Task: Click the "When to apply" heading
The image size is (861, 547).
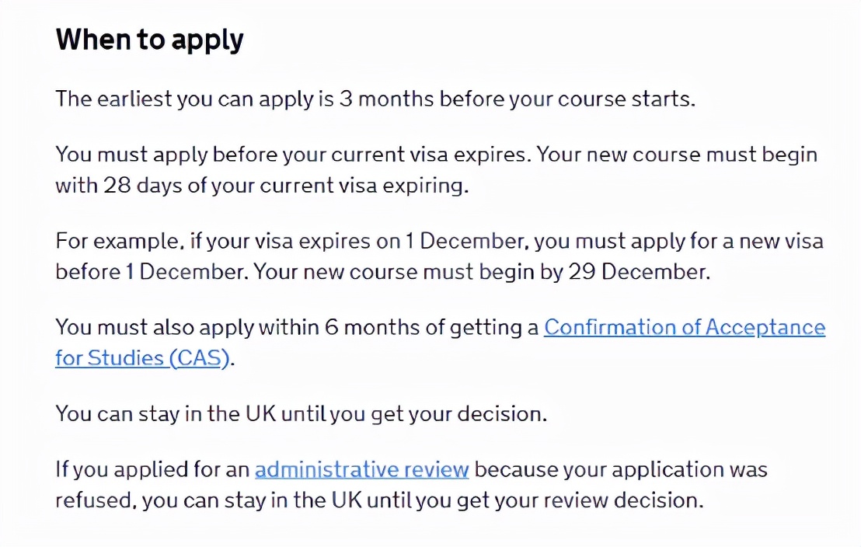Action: (150, 40)
